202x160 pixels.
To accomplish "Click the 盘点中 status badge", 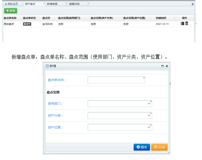I will (x=27, y=24).
